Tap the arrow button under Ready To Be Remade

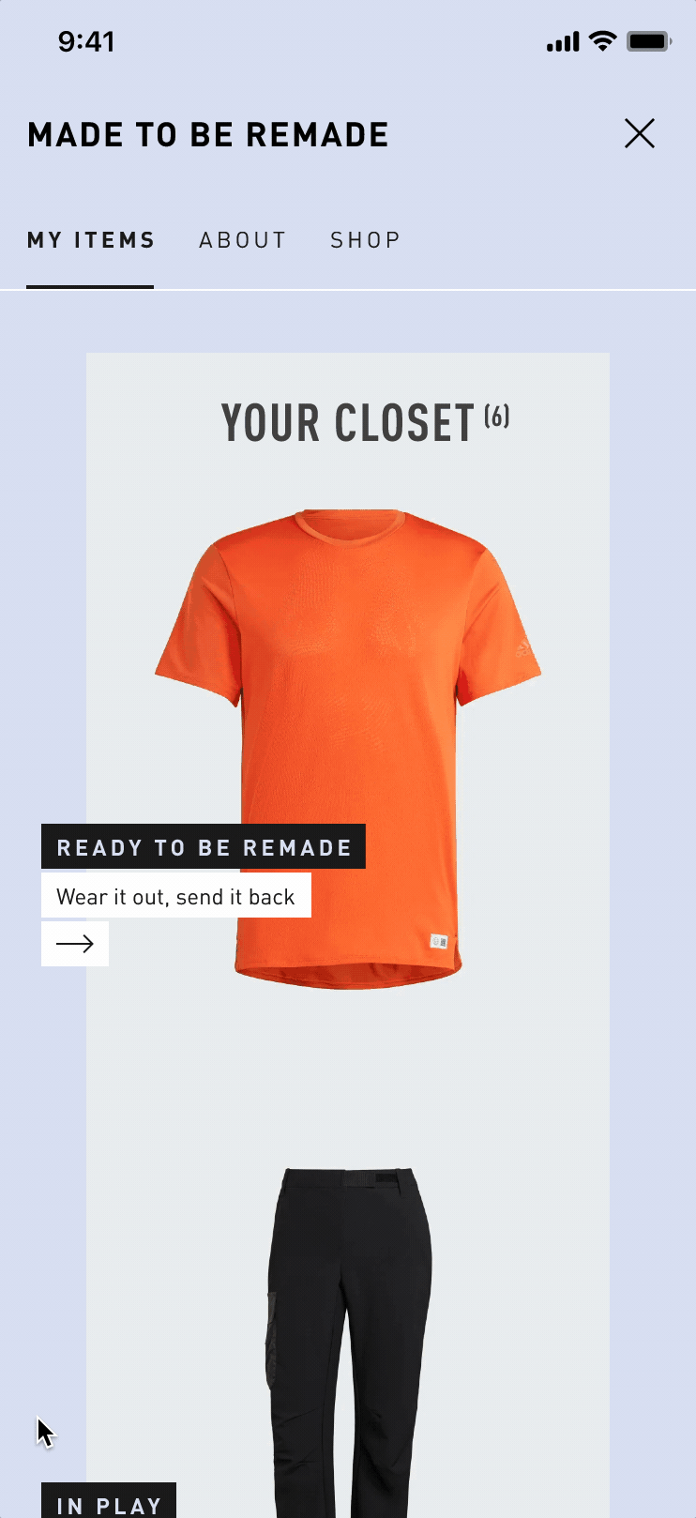click(x=75, y=944)
